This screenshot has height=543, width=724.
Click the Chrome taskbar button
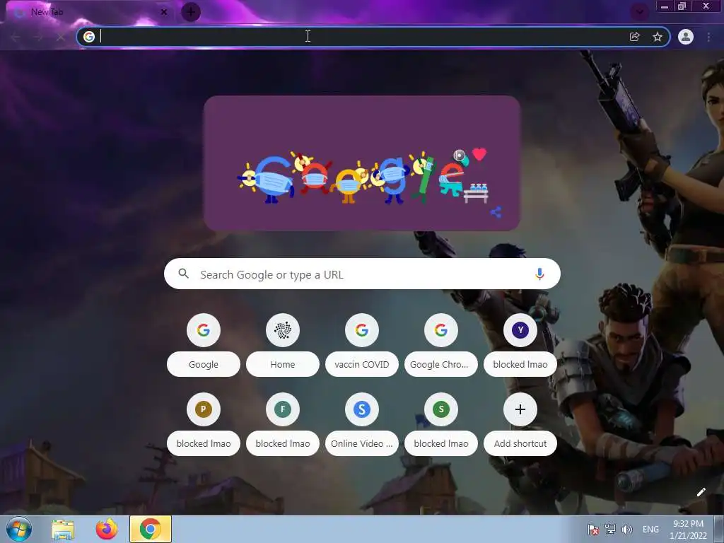(x=151, y=529)
